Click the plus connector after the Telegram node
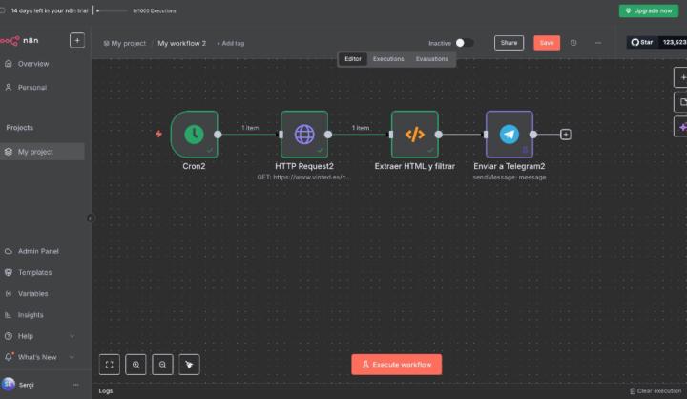687x399 pixels. click(566, 135)
